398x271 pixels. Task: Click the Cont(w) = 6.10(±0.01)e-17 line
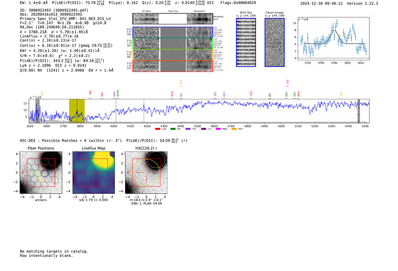pos(66,45)
